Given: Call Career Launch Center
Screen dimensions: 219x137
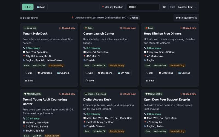Looking at the screenshot, I should tap(89, 73).
